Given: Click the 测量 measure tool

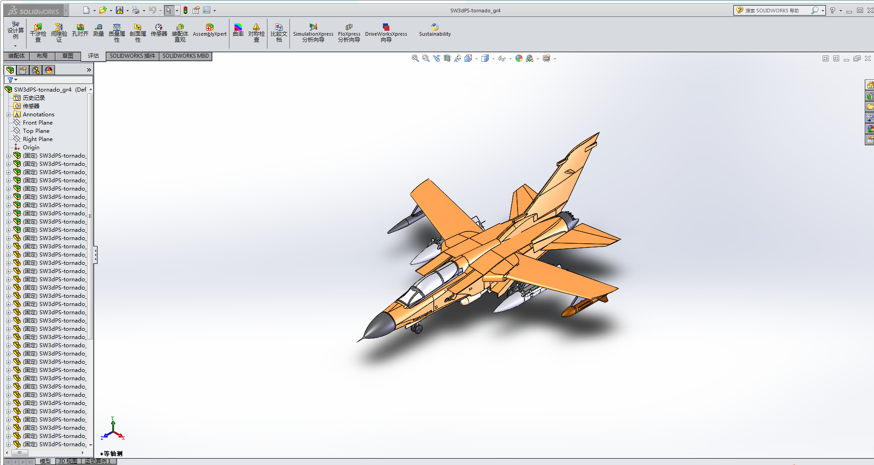Looking at the screenshot, I should click(x=98, y=30).
